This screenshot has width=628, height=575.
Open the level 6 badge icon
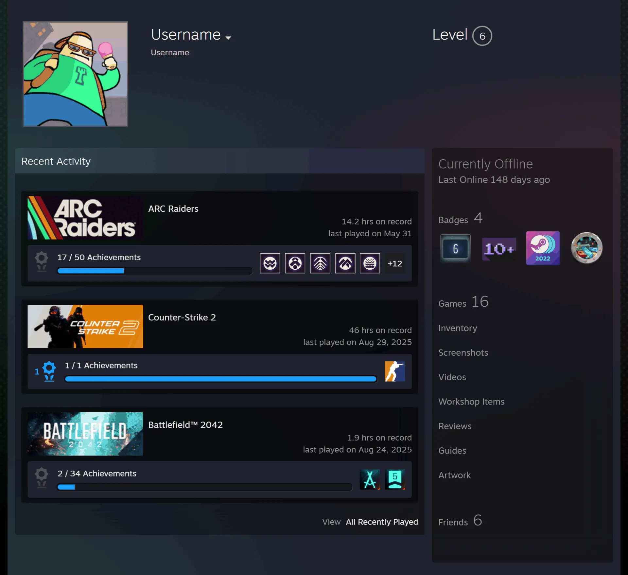[x=455, y=248]
